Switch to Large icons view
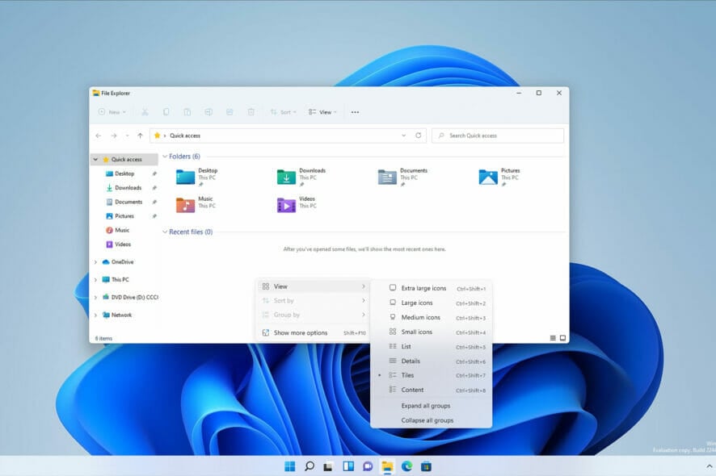716x476 pixels. [416, 303]
